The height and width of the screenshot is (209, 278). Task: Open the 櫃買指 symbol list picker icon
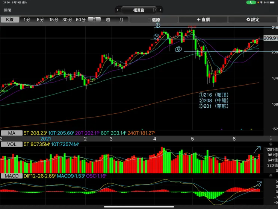coord(154,10)
